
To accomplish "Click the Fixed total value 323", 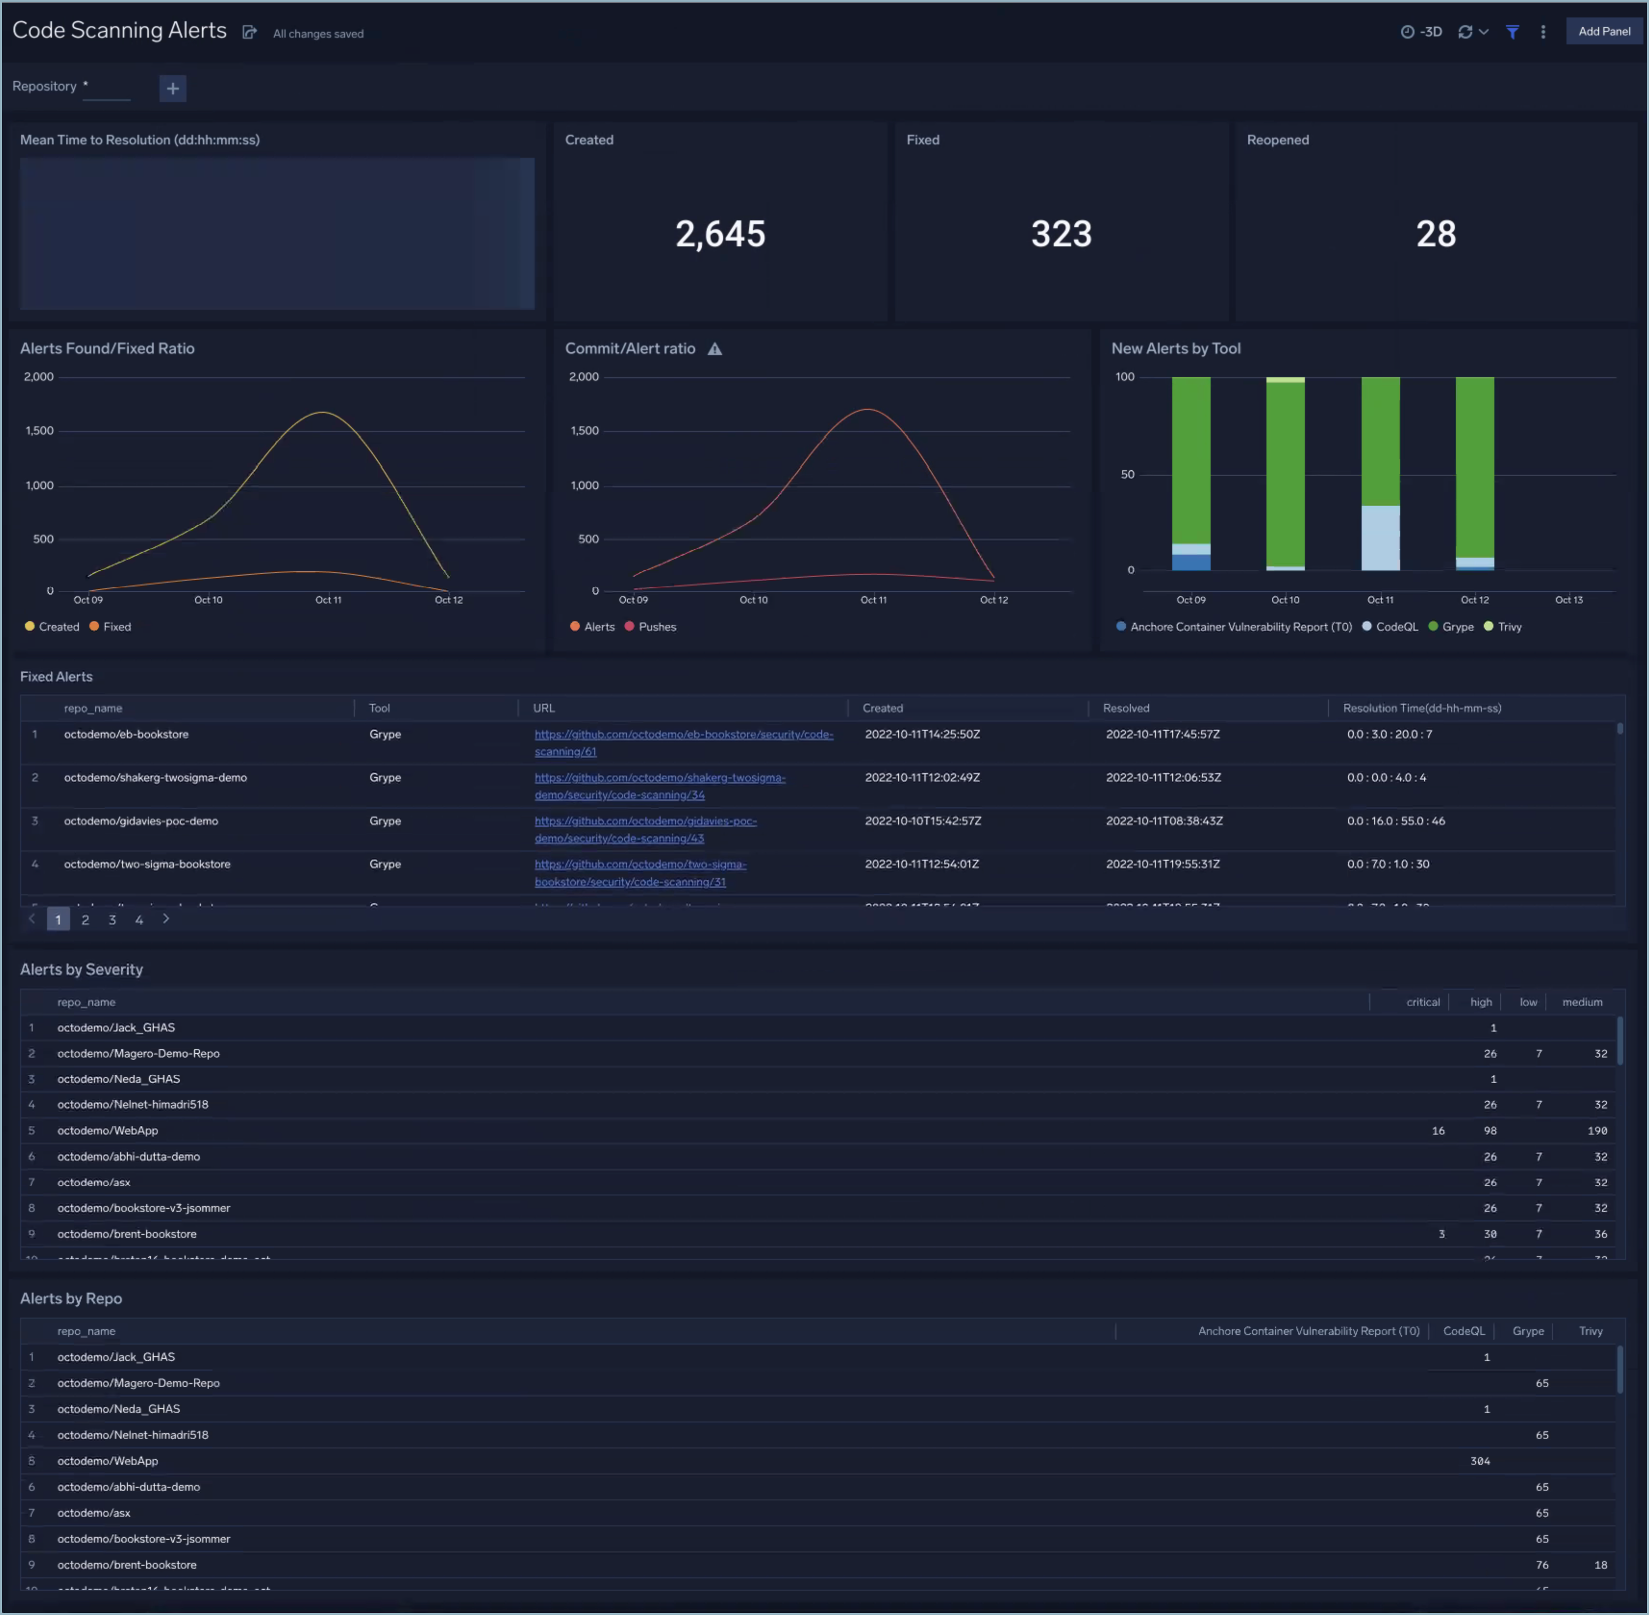I will [1061, 234].
